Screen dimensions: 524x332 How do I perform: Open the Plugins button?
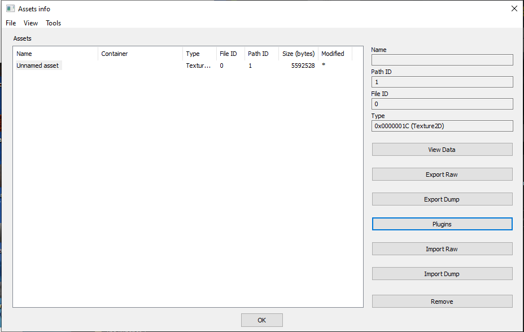pyautogui.click(x=442, y=224)
